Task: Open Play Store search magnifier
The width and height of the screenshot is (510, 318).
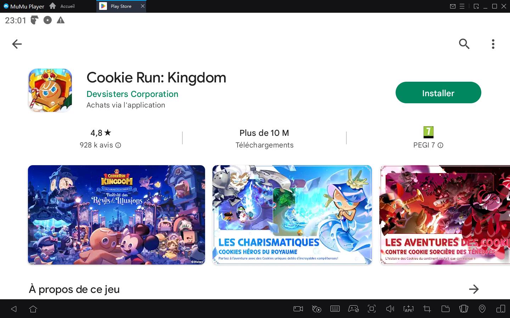Action: point(464,44)
